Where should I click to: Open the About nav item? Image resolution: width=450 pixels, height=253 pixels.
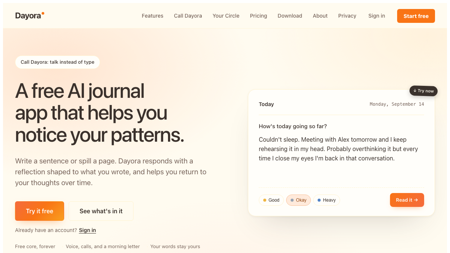[x=320, y=16]
